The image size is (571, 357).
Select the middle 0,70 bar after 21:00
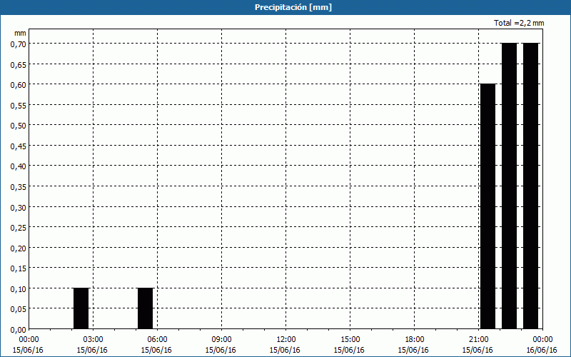pyautogui.click(x=509, y=186)
